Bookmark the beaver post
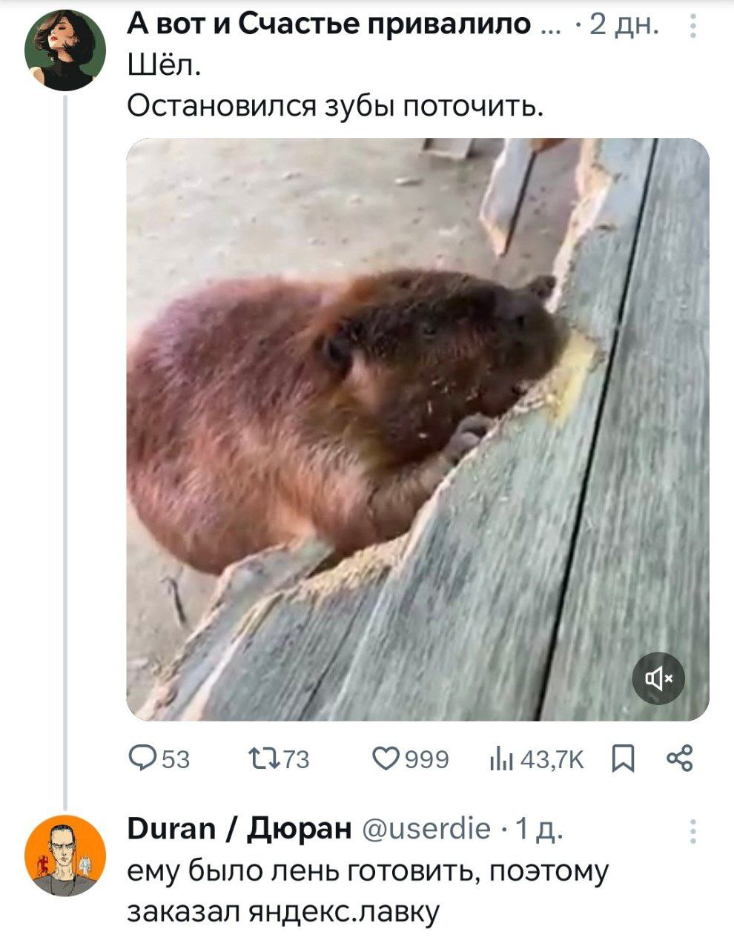 tap(621, 759)
